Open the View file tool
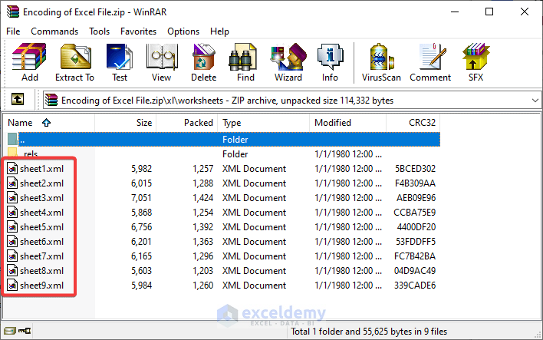The image size is (543, 340). pos(161,57)
